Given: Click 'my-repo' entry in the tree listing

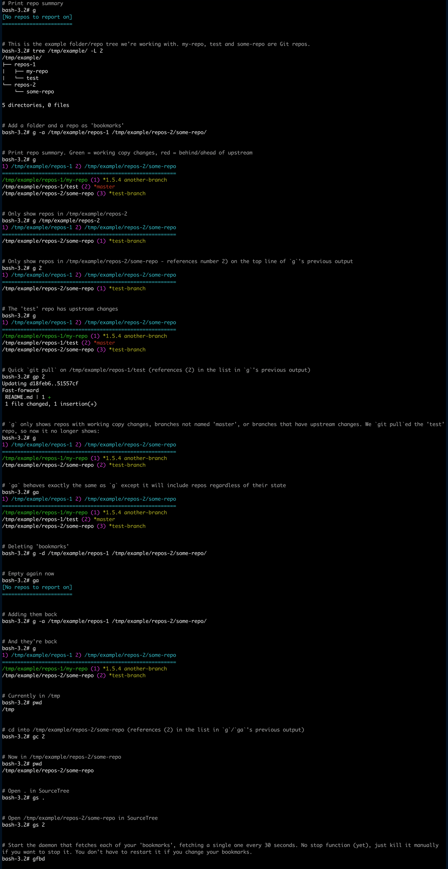Looking at the screenshot, I should click(x=37, y=71).
